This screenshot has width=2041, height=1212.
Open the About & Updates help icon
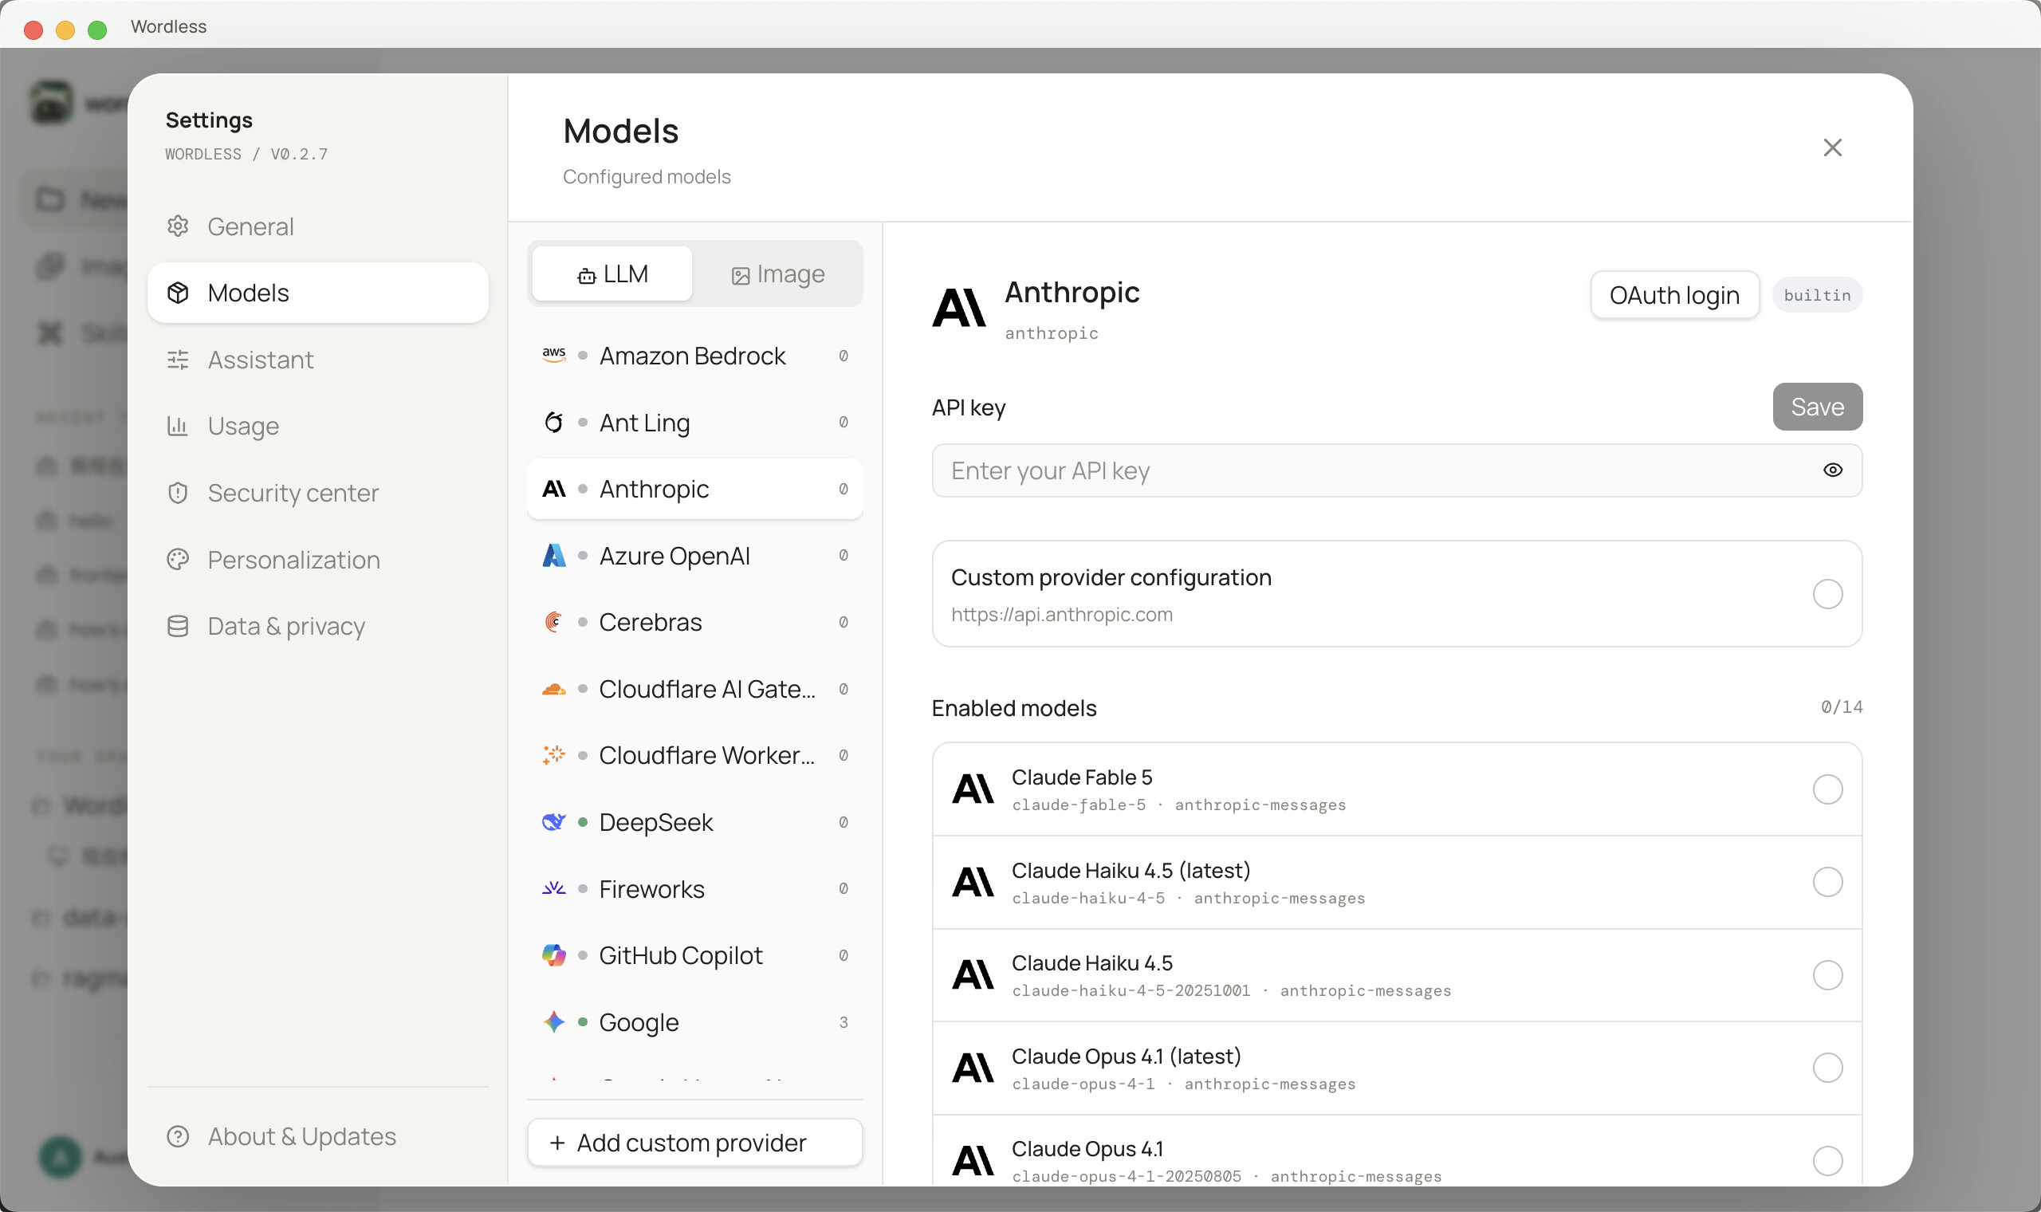[x=178, y=1136]
